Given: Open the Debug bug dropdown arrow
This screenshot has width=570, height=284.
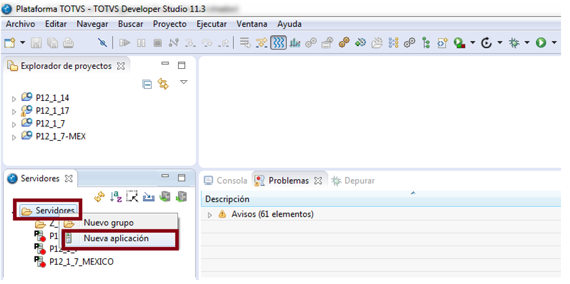Looking at the screenshot, I should (x=527, y=43).
